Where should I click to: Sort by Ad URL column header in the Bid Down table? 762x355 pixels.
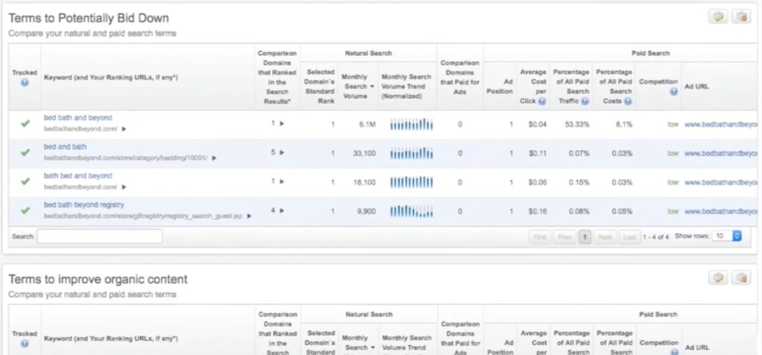click(697, 86)
